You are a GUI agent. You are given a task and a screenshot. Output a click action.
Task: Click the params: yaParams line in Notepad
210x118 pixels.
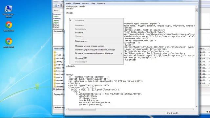click(x=91, y=105)
